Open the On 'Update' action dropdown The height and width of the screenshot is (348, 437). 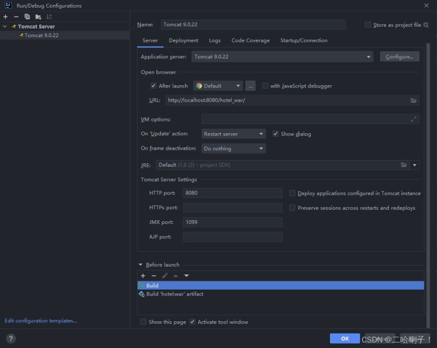(261, 134)
